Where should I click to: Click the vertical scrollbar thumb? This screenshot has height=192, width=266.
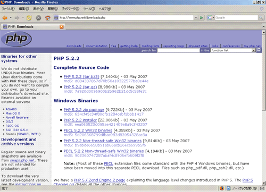point(264,72)
